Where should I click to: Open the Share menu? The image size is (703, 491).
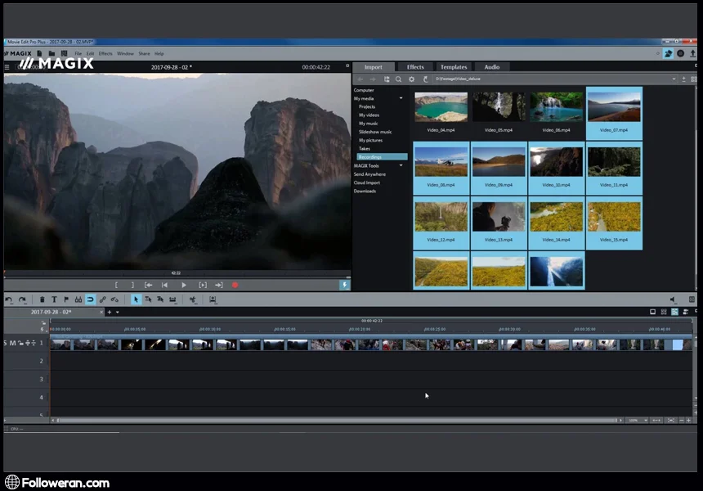(144, 53)
